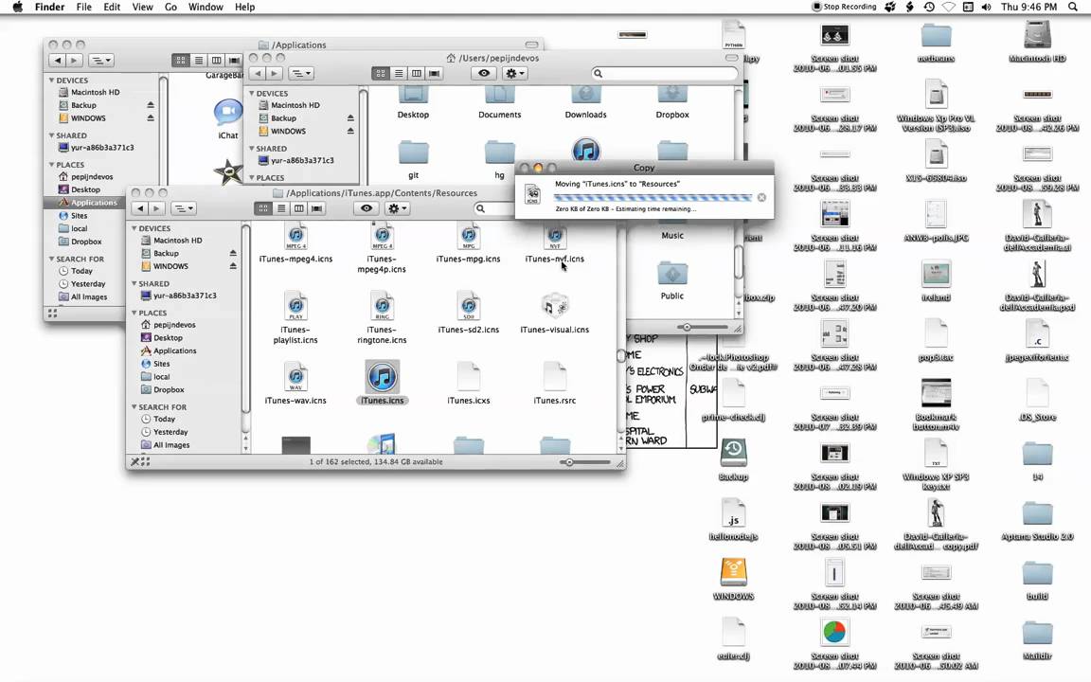The image size is (1091, 682).
Task: Click the Spotlight magnifier in the menu bar
Action: click(x=1073, y=7)
